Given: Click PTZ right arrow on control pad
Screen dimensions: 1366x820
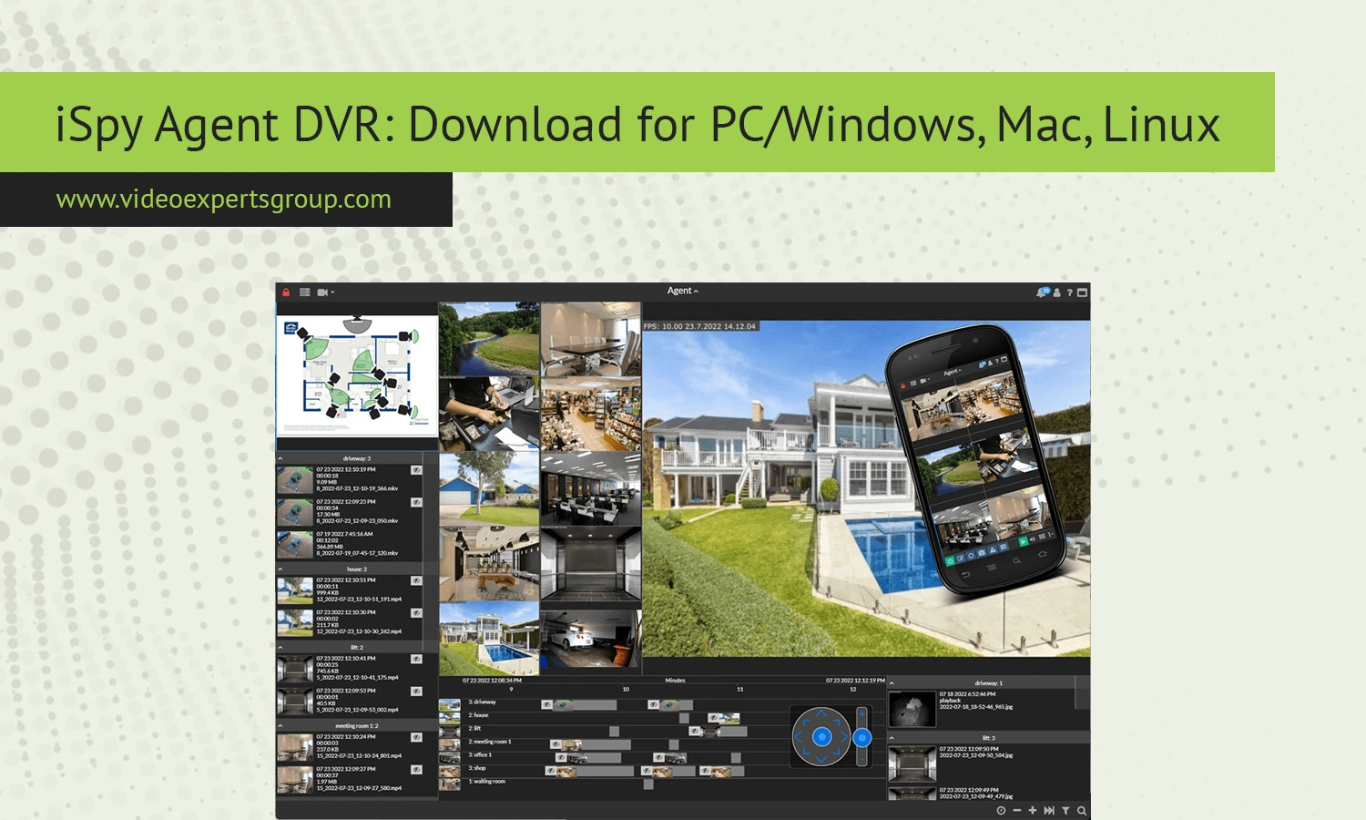Looking at the screenshot, I should (843, 737).
